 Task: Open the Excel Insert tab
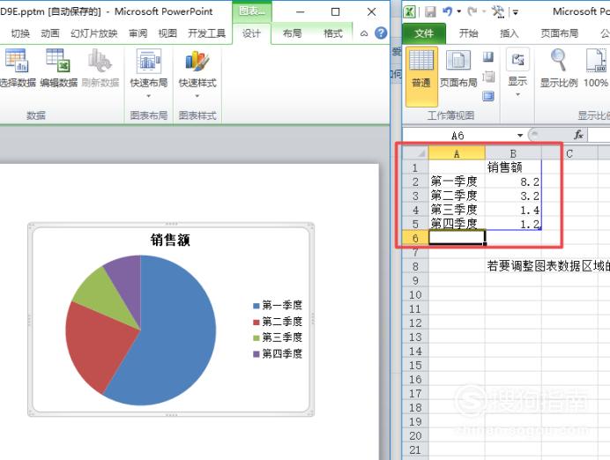[510, 33]
